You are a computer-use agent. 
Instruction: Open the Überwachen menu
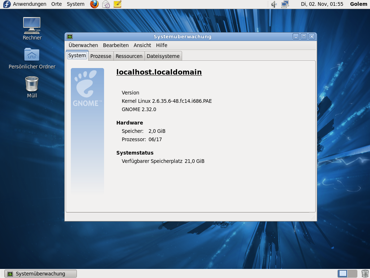(x=82, y=45)
